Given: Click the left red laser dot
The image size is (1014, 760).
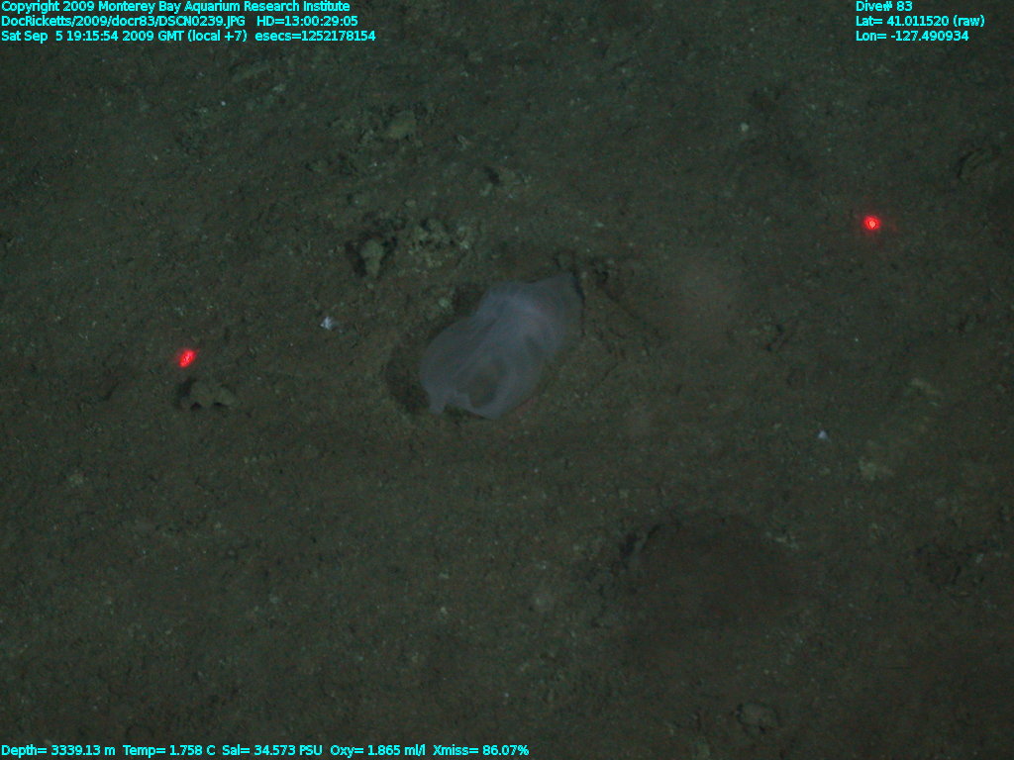Looking at the screenshot, I should tap(187, 357).
